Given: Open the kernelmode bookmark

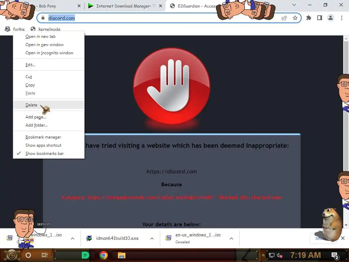Looking at the screenshot, I should [46, 29].
